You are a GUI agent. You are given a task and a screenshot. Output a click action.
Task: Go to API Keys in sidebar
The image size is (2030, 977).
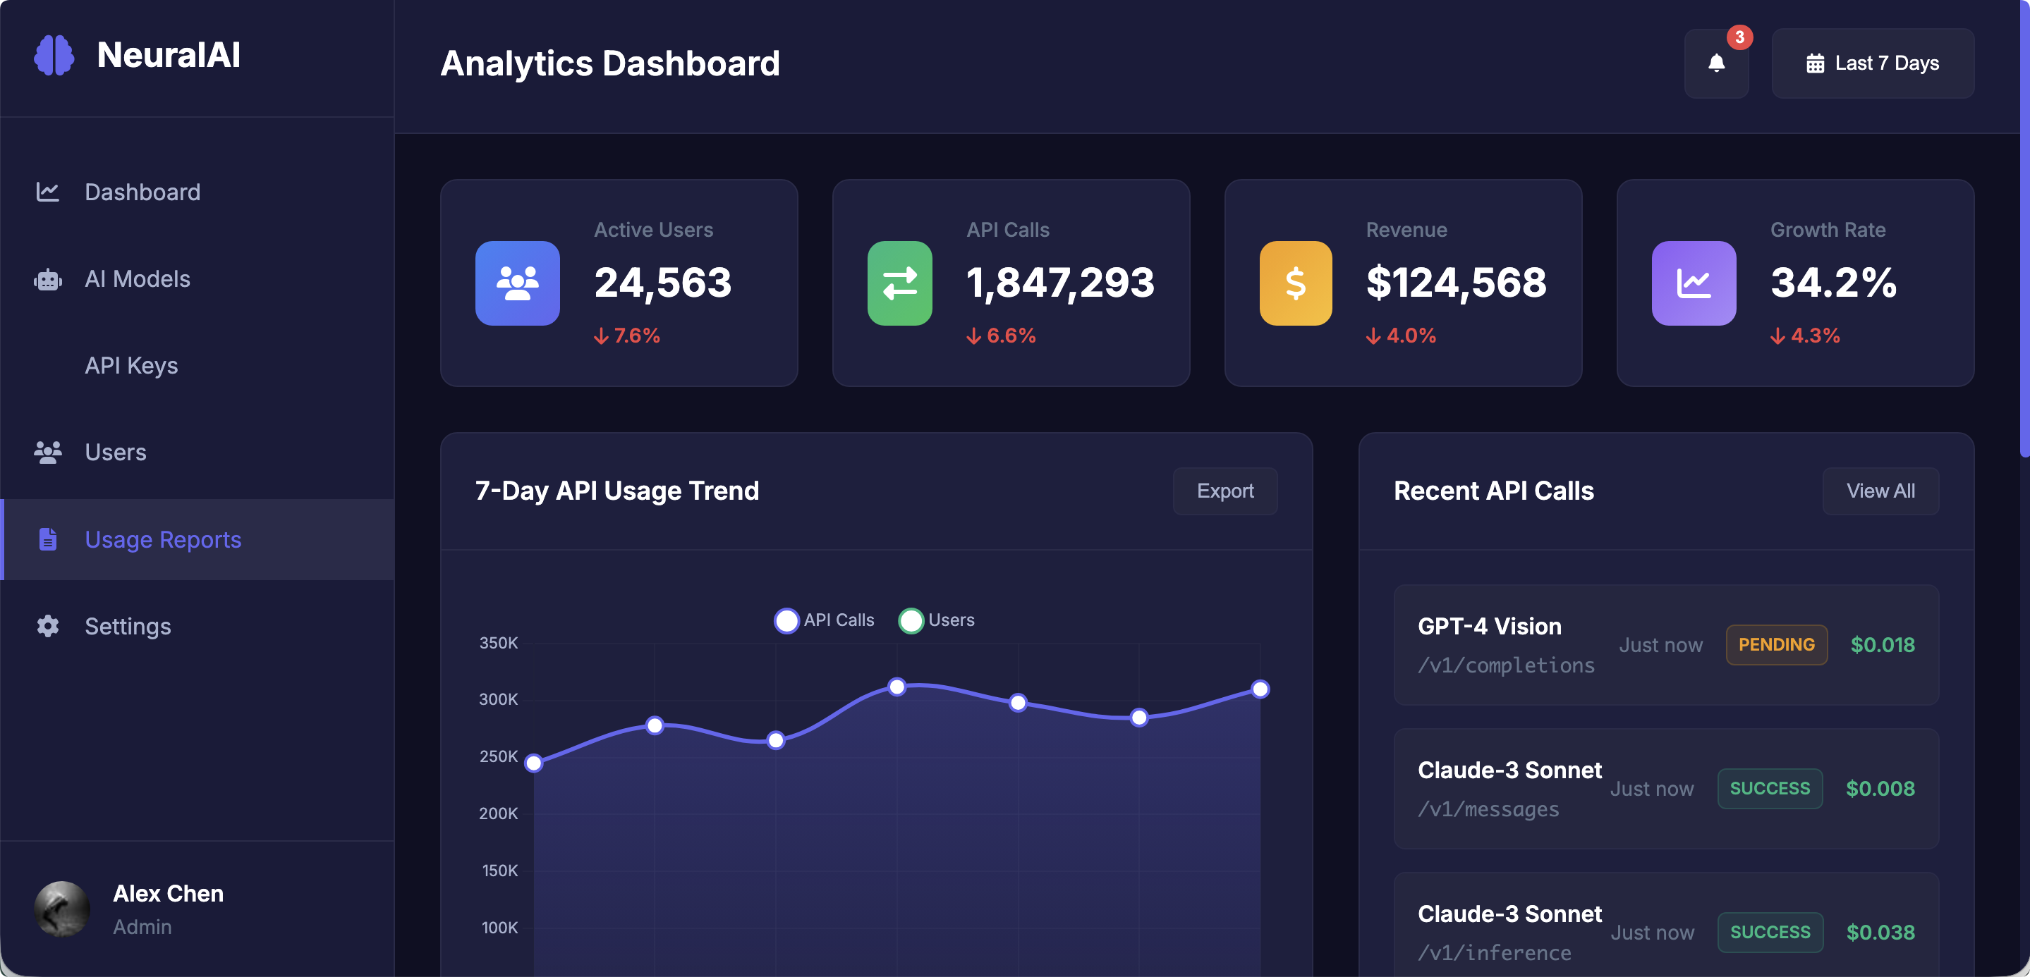click(x=130, y=365)
